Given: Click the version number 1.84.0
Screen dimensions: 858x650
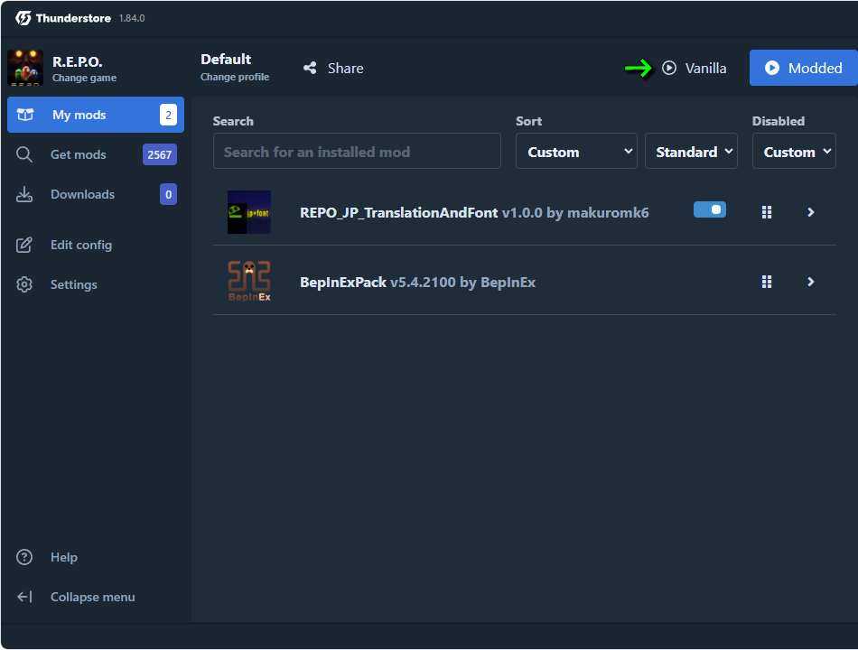Looking at the screenshot, I should pos(132,18).
